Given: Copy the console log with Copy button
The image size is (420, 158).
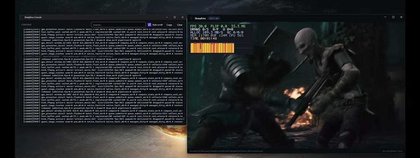Looking at the screenshot, I should [169, 25].
